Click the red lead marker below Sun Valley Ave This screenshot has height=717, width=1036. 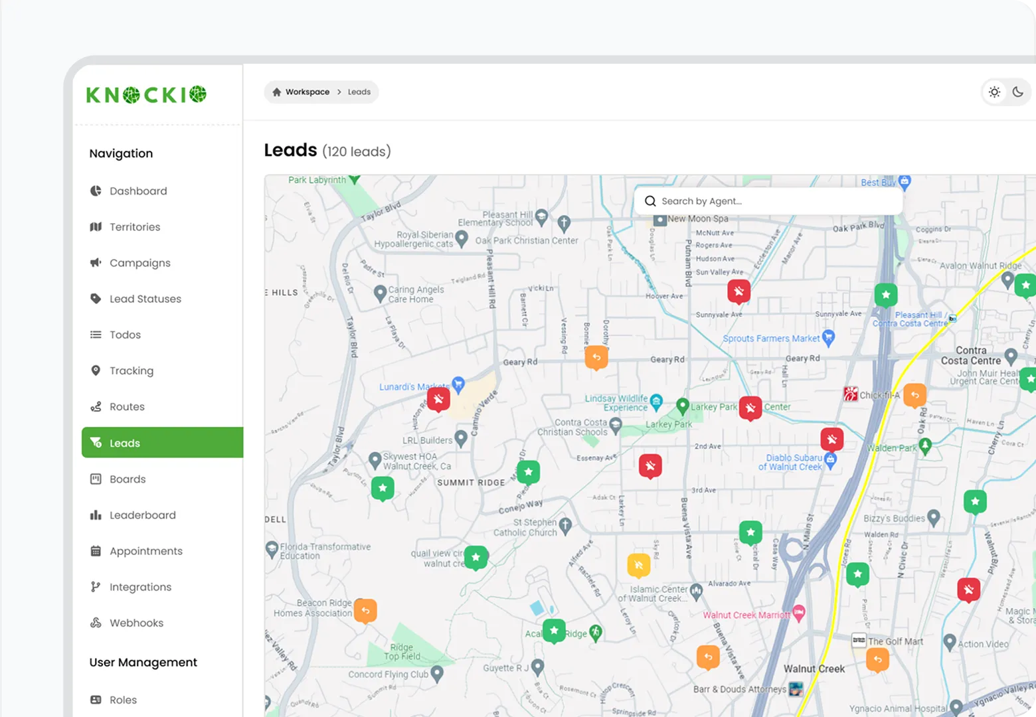click(x=738, y=291)
